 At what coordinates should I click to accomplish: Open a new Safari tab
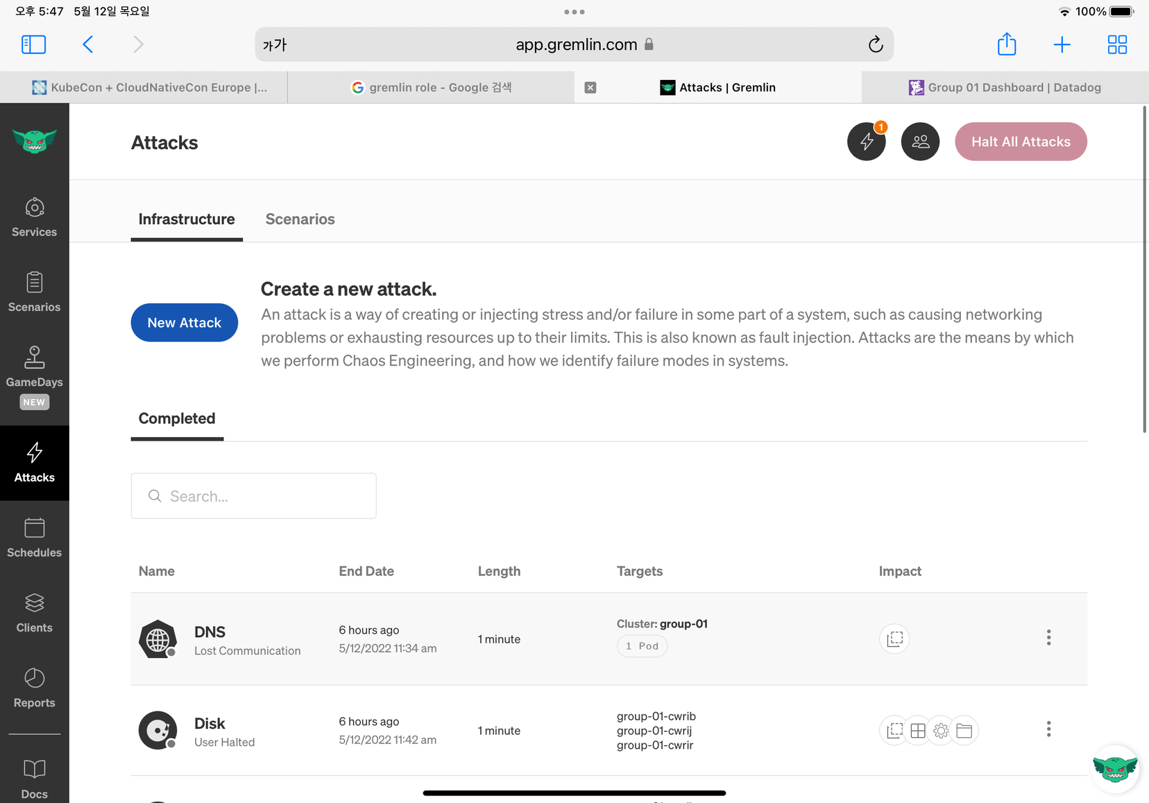click(x=1062, y=45)
